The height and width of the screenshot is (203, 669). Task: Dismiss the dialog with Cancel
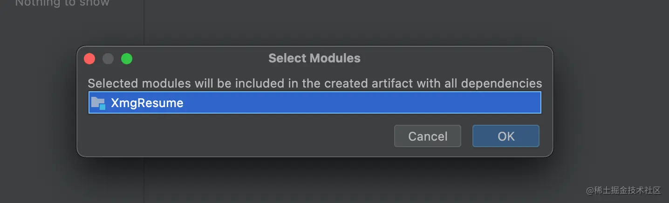point(427,136)
